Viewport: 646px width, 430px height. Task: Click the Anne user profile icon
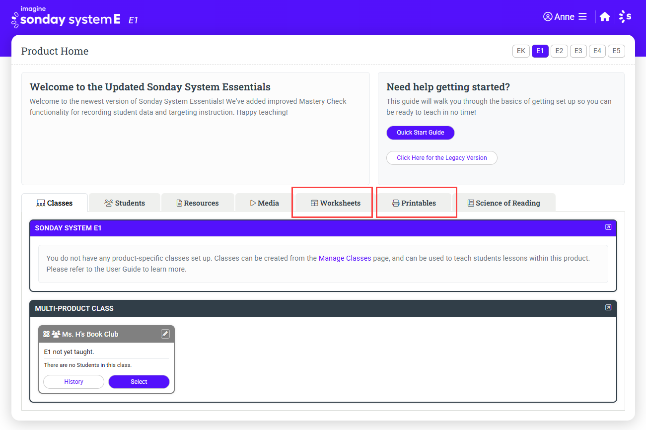[x=548, y=17]
